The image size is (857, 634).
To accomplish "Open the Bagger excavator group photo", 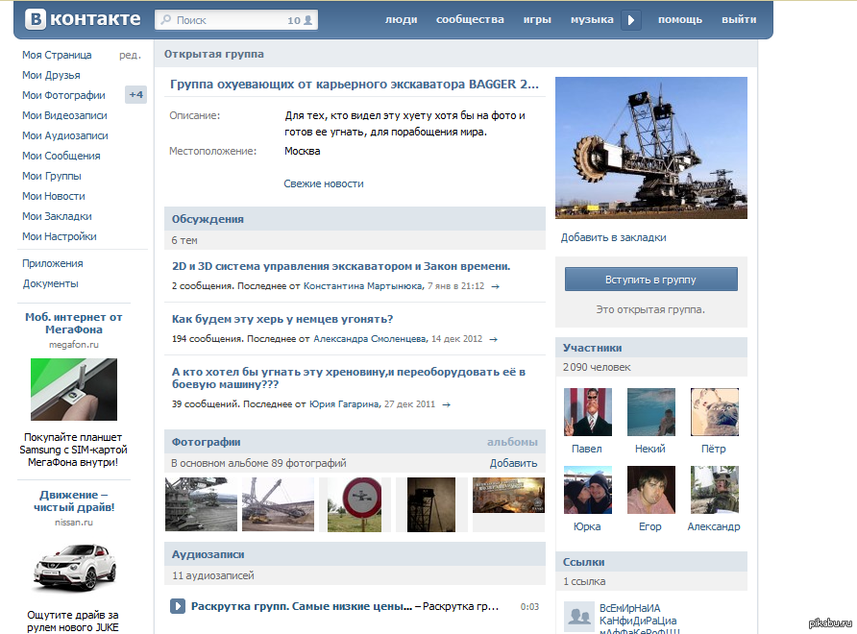I will click(650, 148).
